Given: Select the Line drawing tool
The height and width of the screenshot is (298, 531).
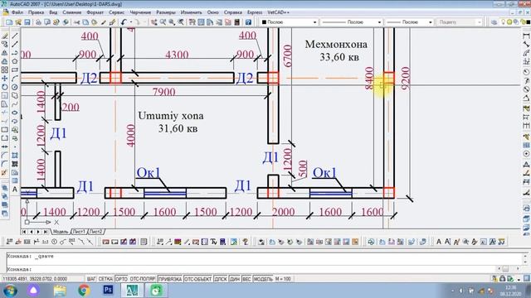Looking at the screenshot, I should coord(15,36).
